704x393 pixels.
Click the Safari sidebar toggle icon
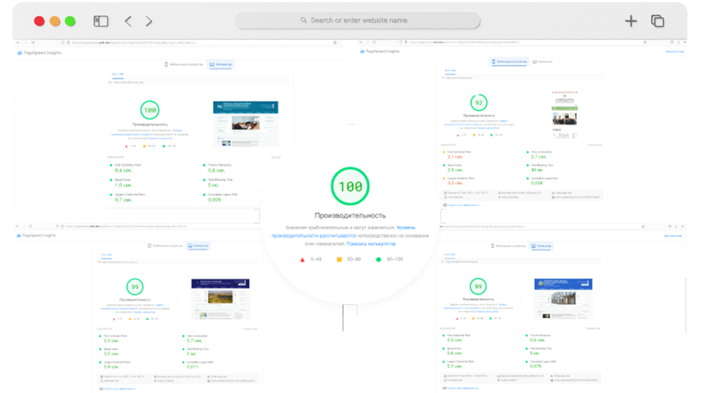[x=100, y=21]
